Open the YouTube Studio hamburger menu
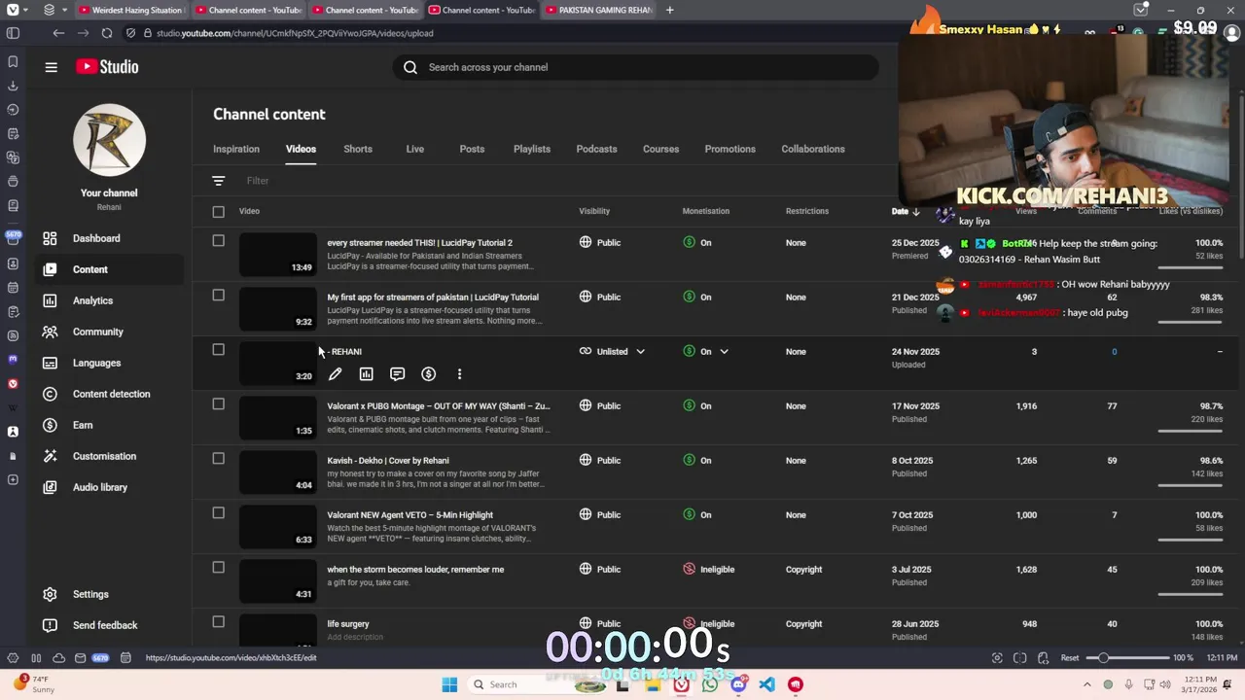 pos(51,67)
